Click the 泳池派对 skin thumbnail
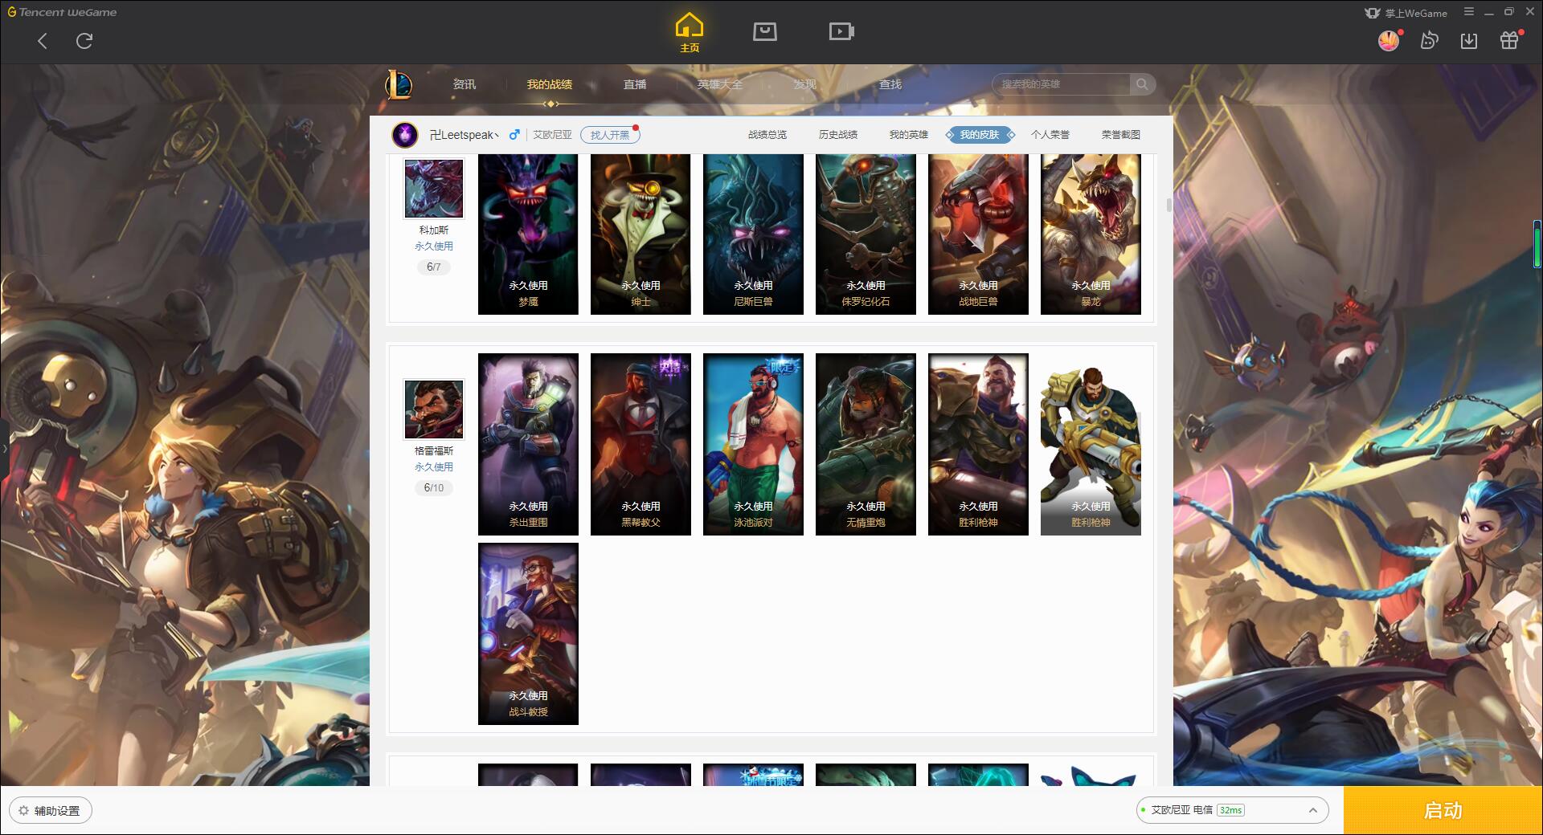 tap(753, 444)
